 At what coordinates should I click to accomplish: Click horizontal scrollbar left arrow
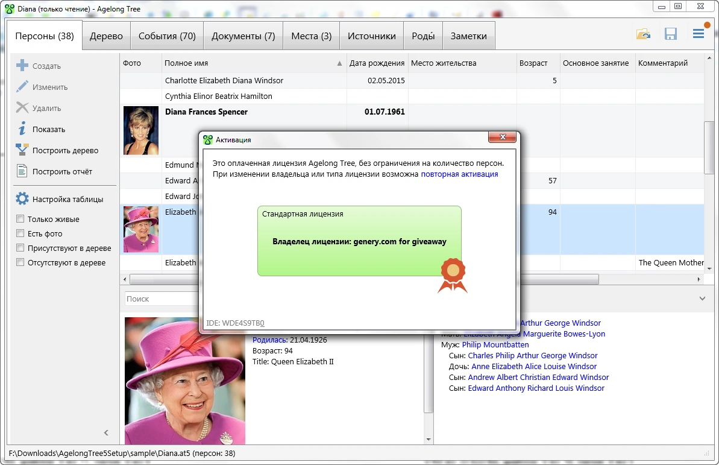coord(125,279)
